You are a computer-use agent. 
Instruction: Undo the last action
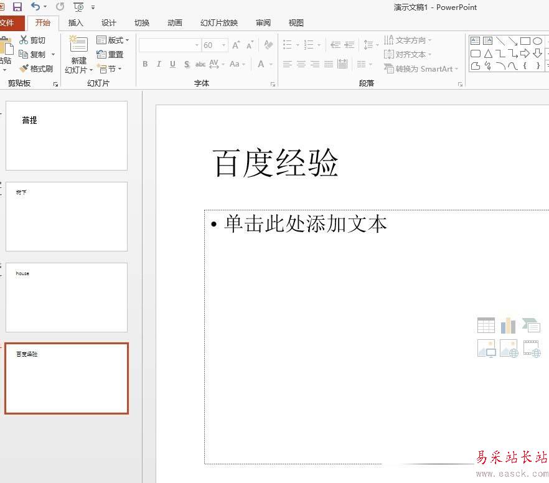click(x=35, y=6)
